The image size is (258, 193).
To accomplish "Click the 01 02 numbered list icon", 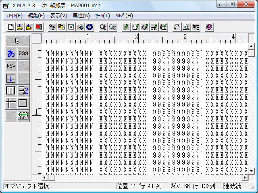I will pyautogui.click(x=196, y=27).
